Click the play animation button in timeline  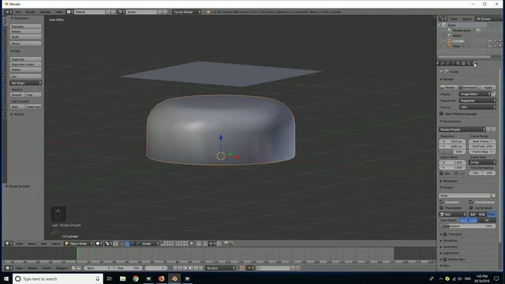pos(191,268)
